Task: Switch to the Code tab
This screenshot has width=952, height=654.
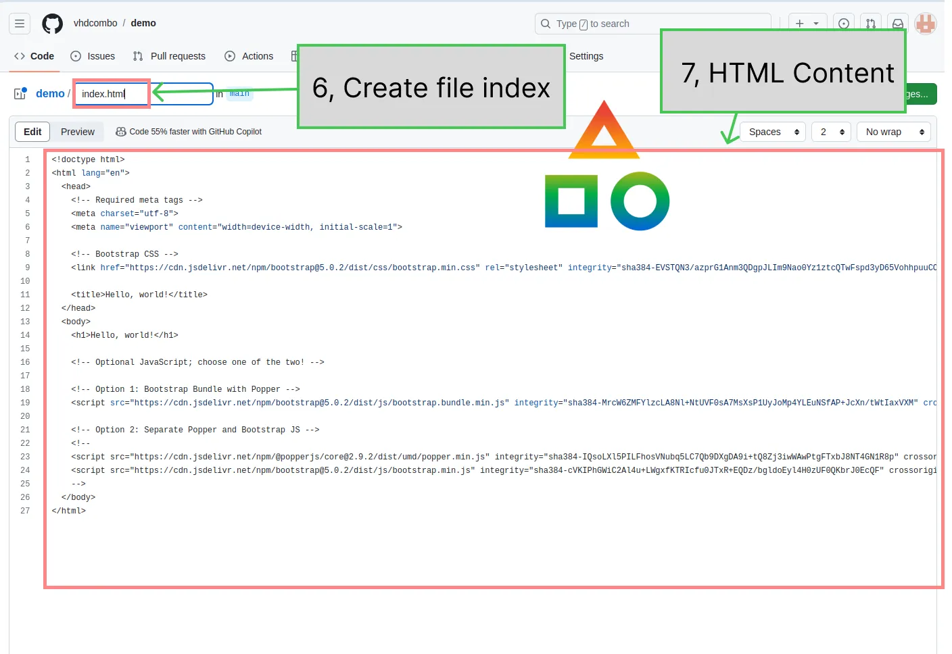Action: [x=34, y=56]
